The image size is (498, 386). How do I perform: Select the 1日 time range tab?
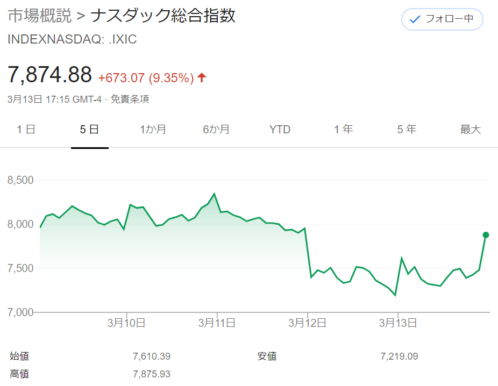click(26, 130)
